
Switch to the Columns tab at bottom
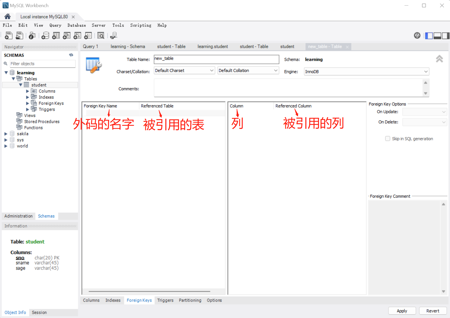point(91,300)
